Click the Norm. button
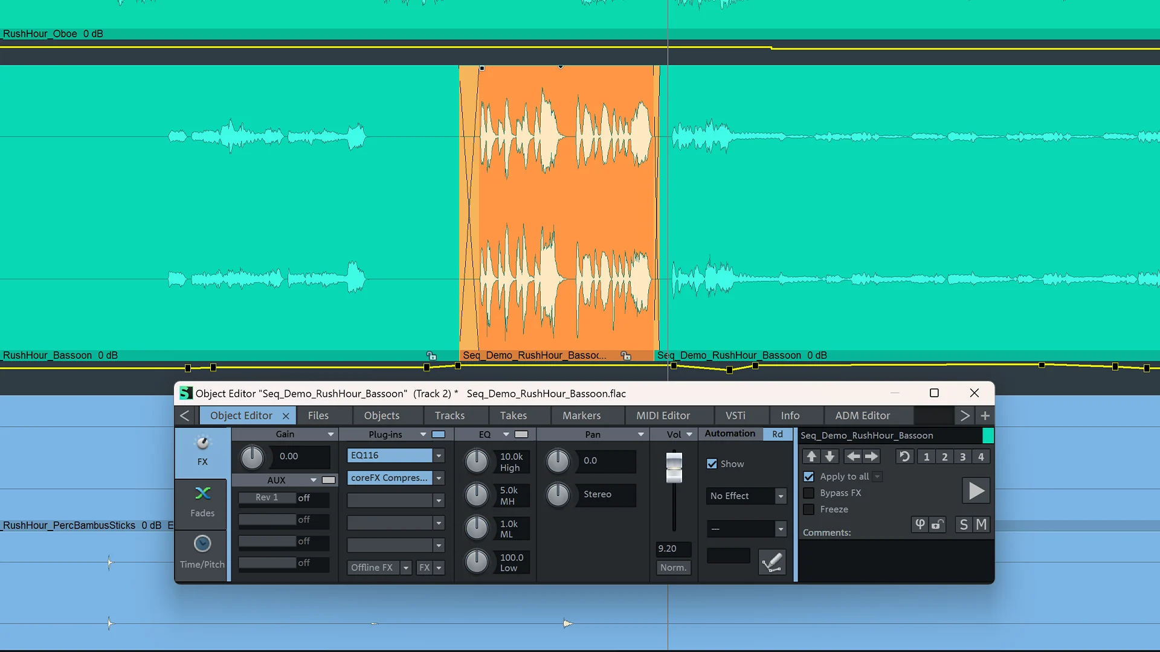The image size is (1160, 652). 673,568
